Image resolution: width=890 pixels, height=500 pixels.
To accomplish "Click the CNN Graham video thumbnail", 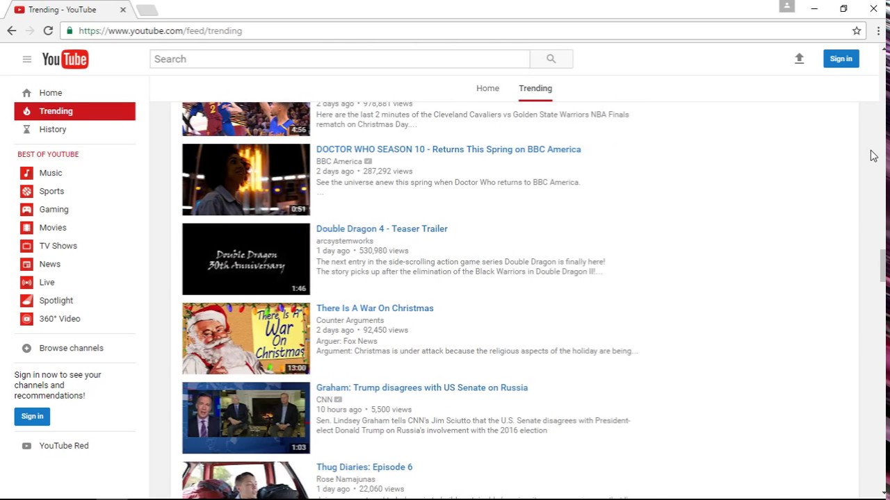I will (246, 418).
